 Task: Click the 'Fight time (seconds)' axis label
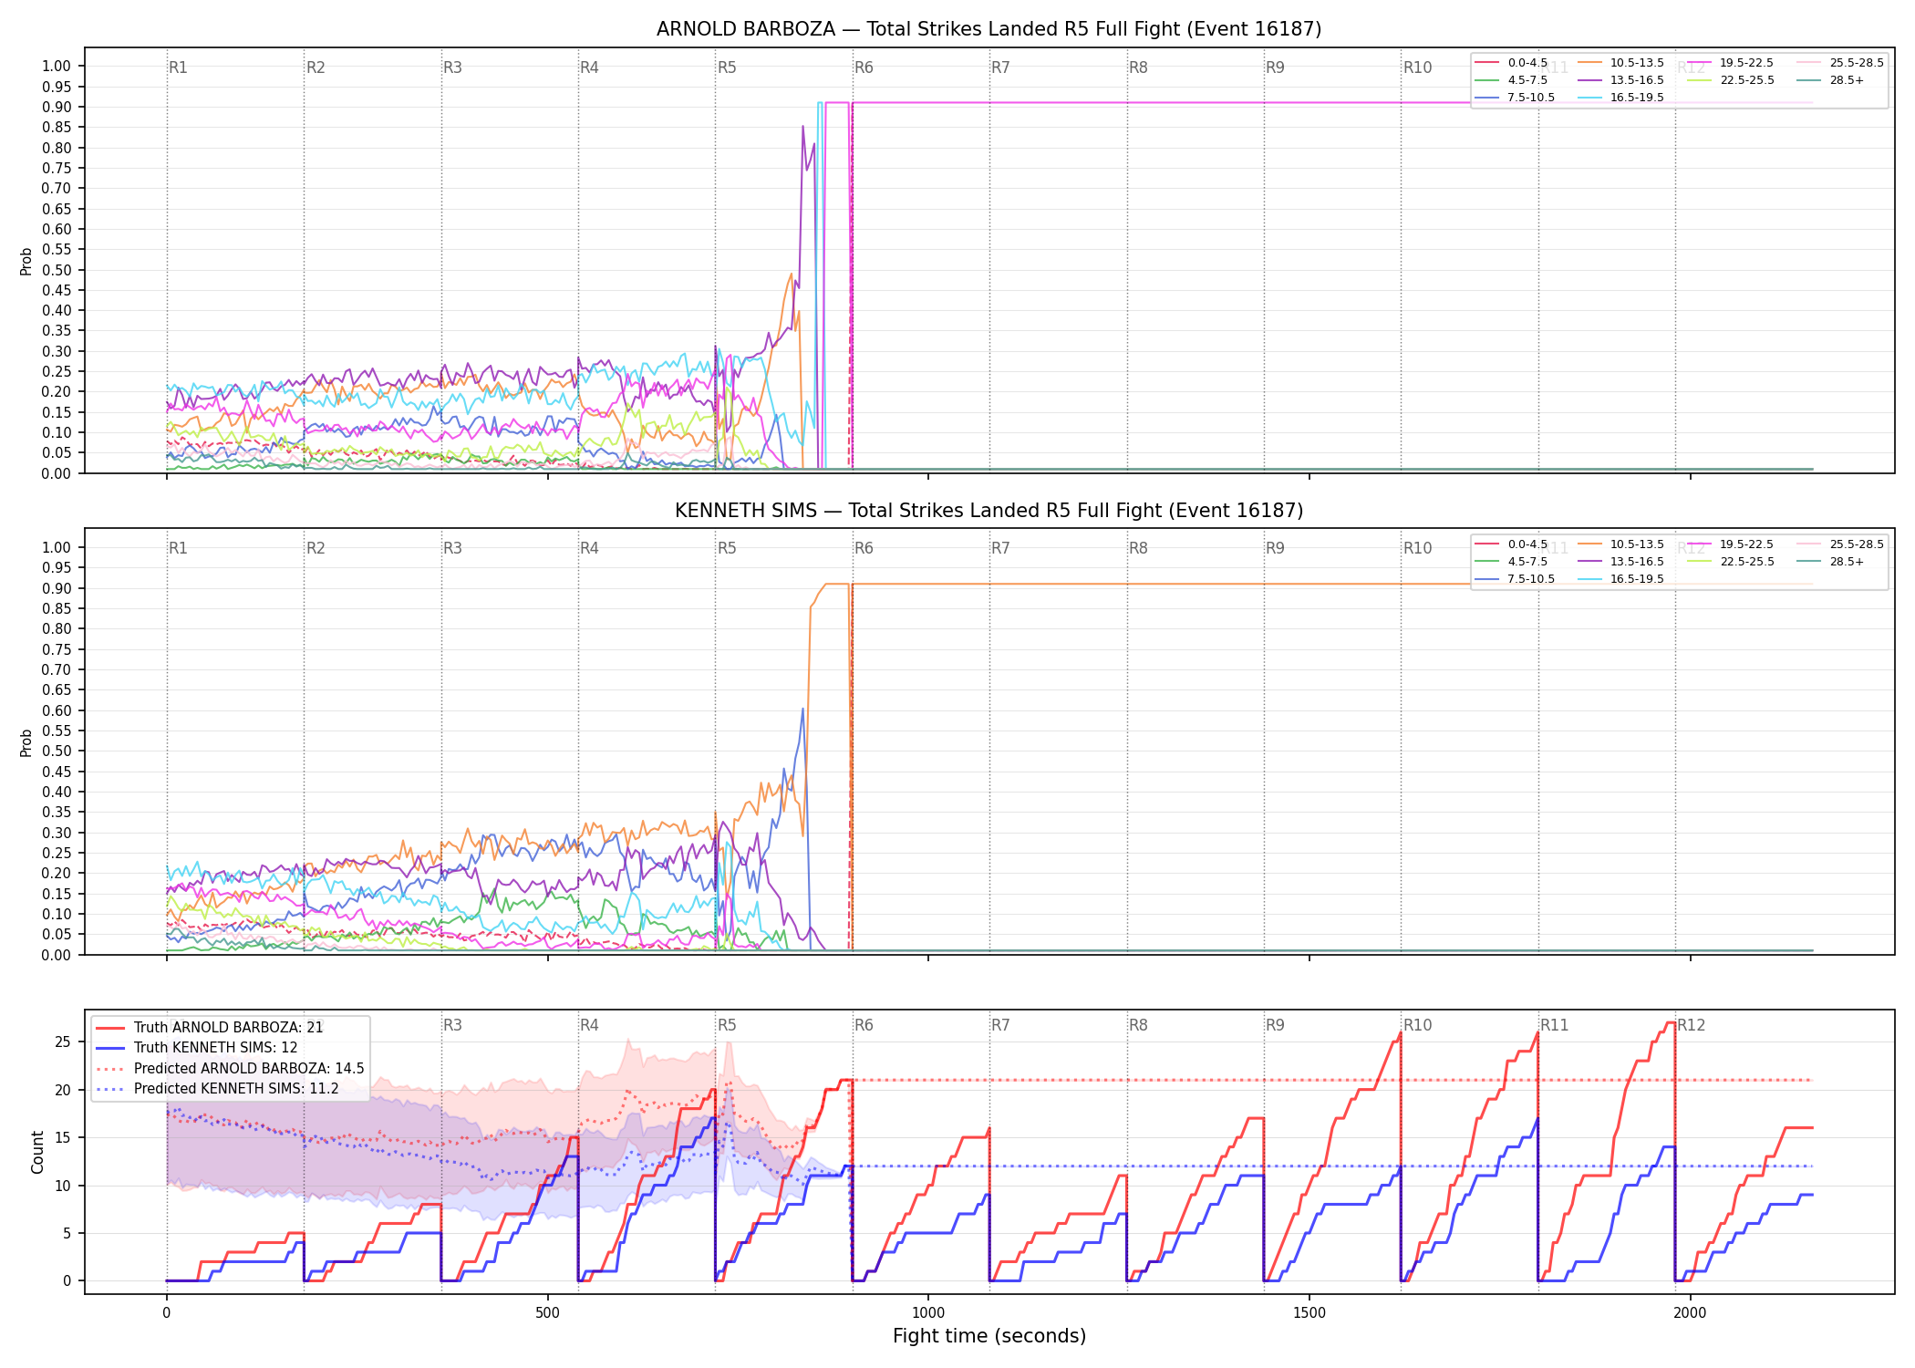(989, 1336)
